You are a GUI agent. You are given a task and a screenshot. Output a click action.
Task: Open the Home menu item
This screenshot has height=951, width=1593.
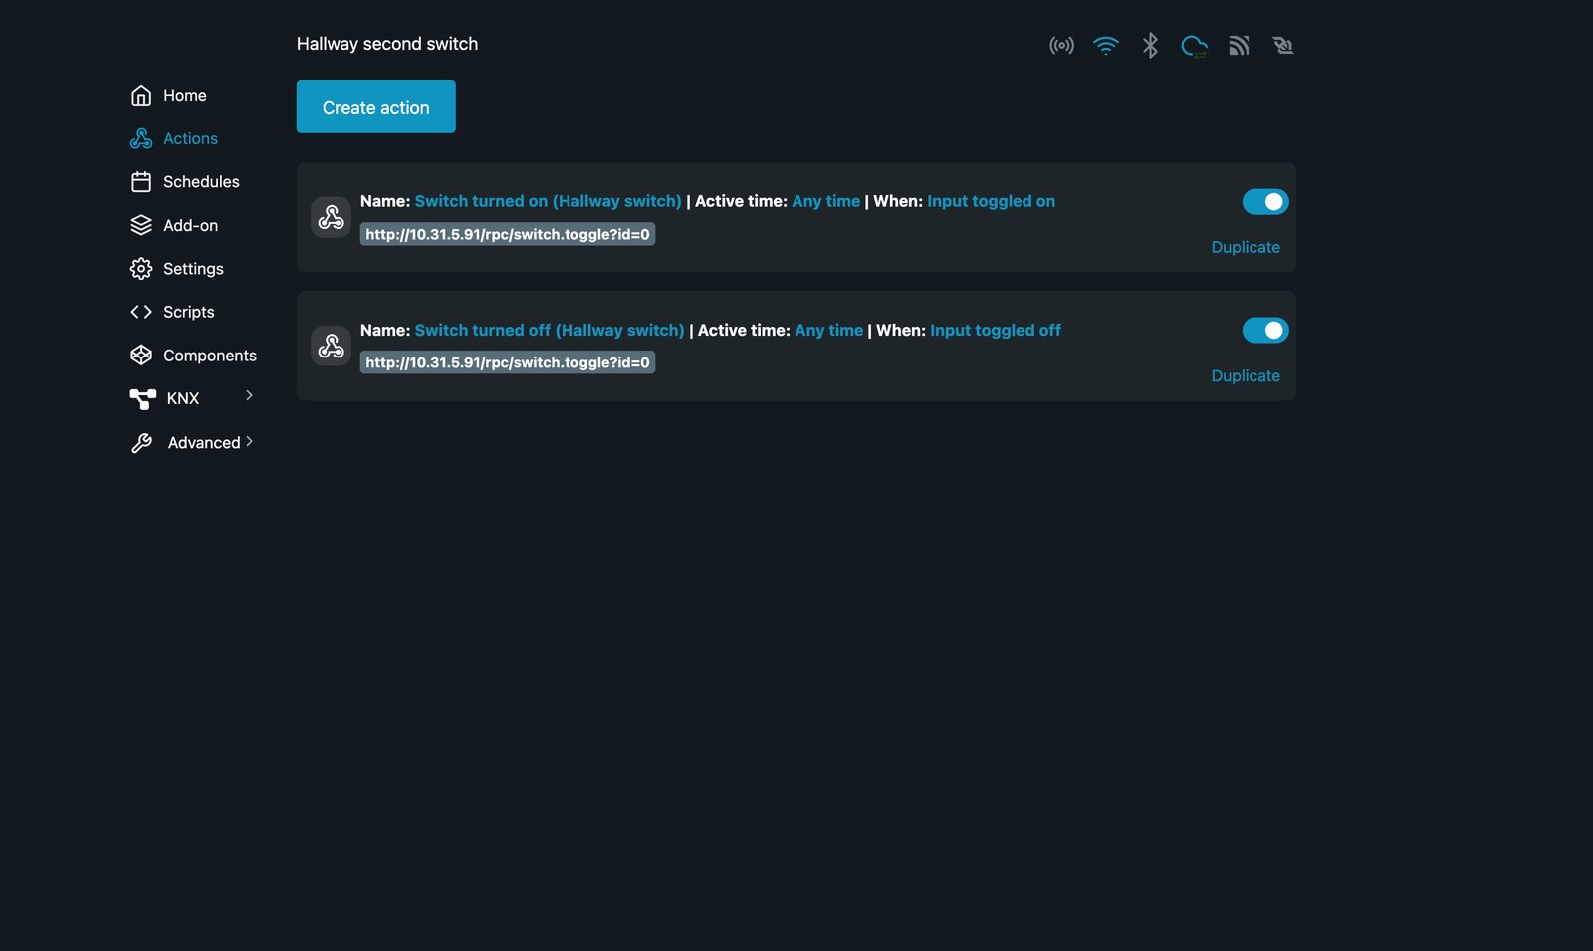tap(185, 95)
